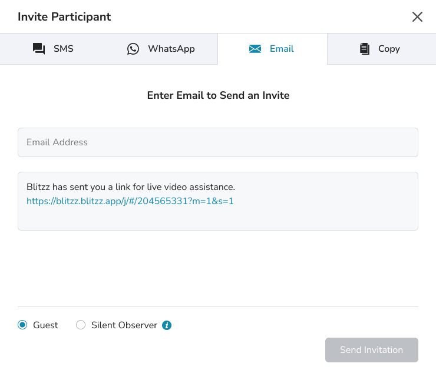
Task: Choose the Silent Observer radio button
Action: (81, 325)
